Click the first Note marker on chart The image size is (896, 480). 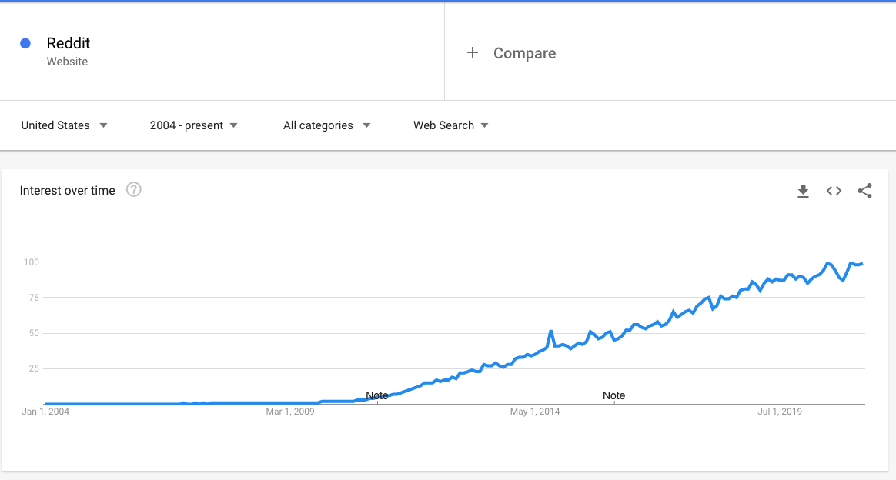point(376,395)
